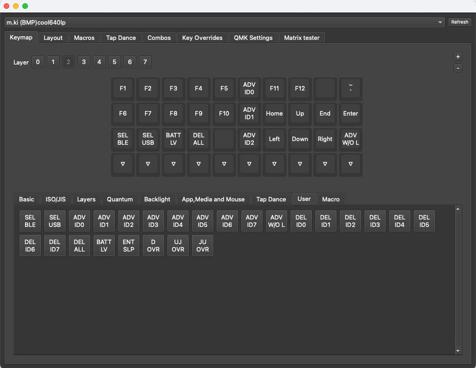Open the Macro keycode tab

coord(331,199)
